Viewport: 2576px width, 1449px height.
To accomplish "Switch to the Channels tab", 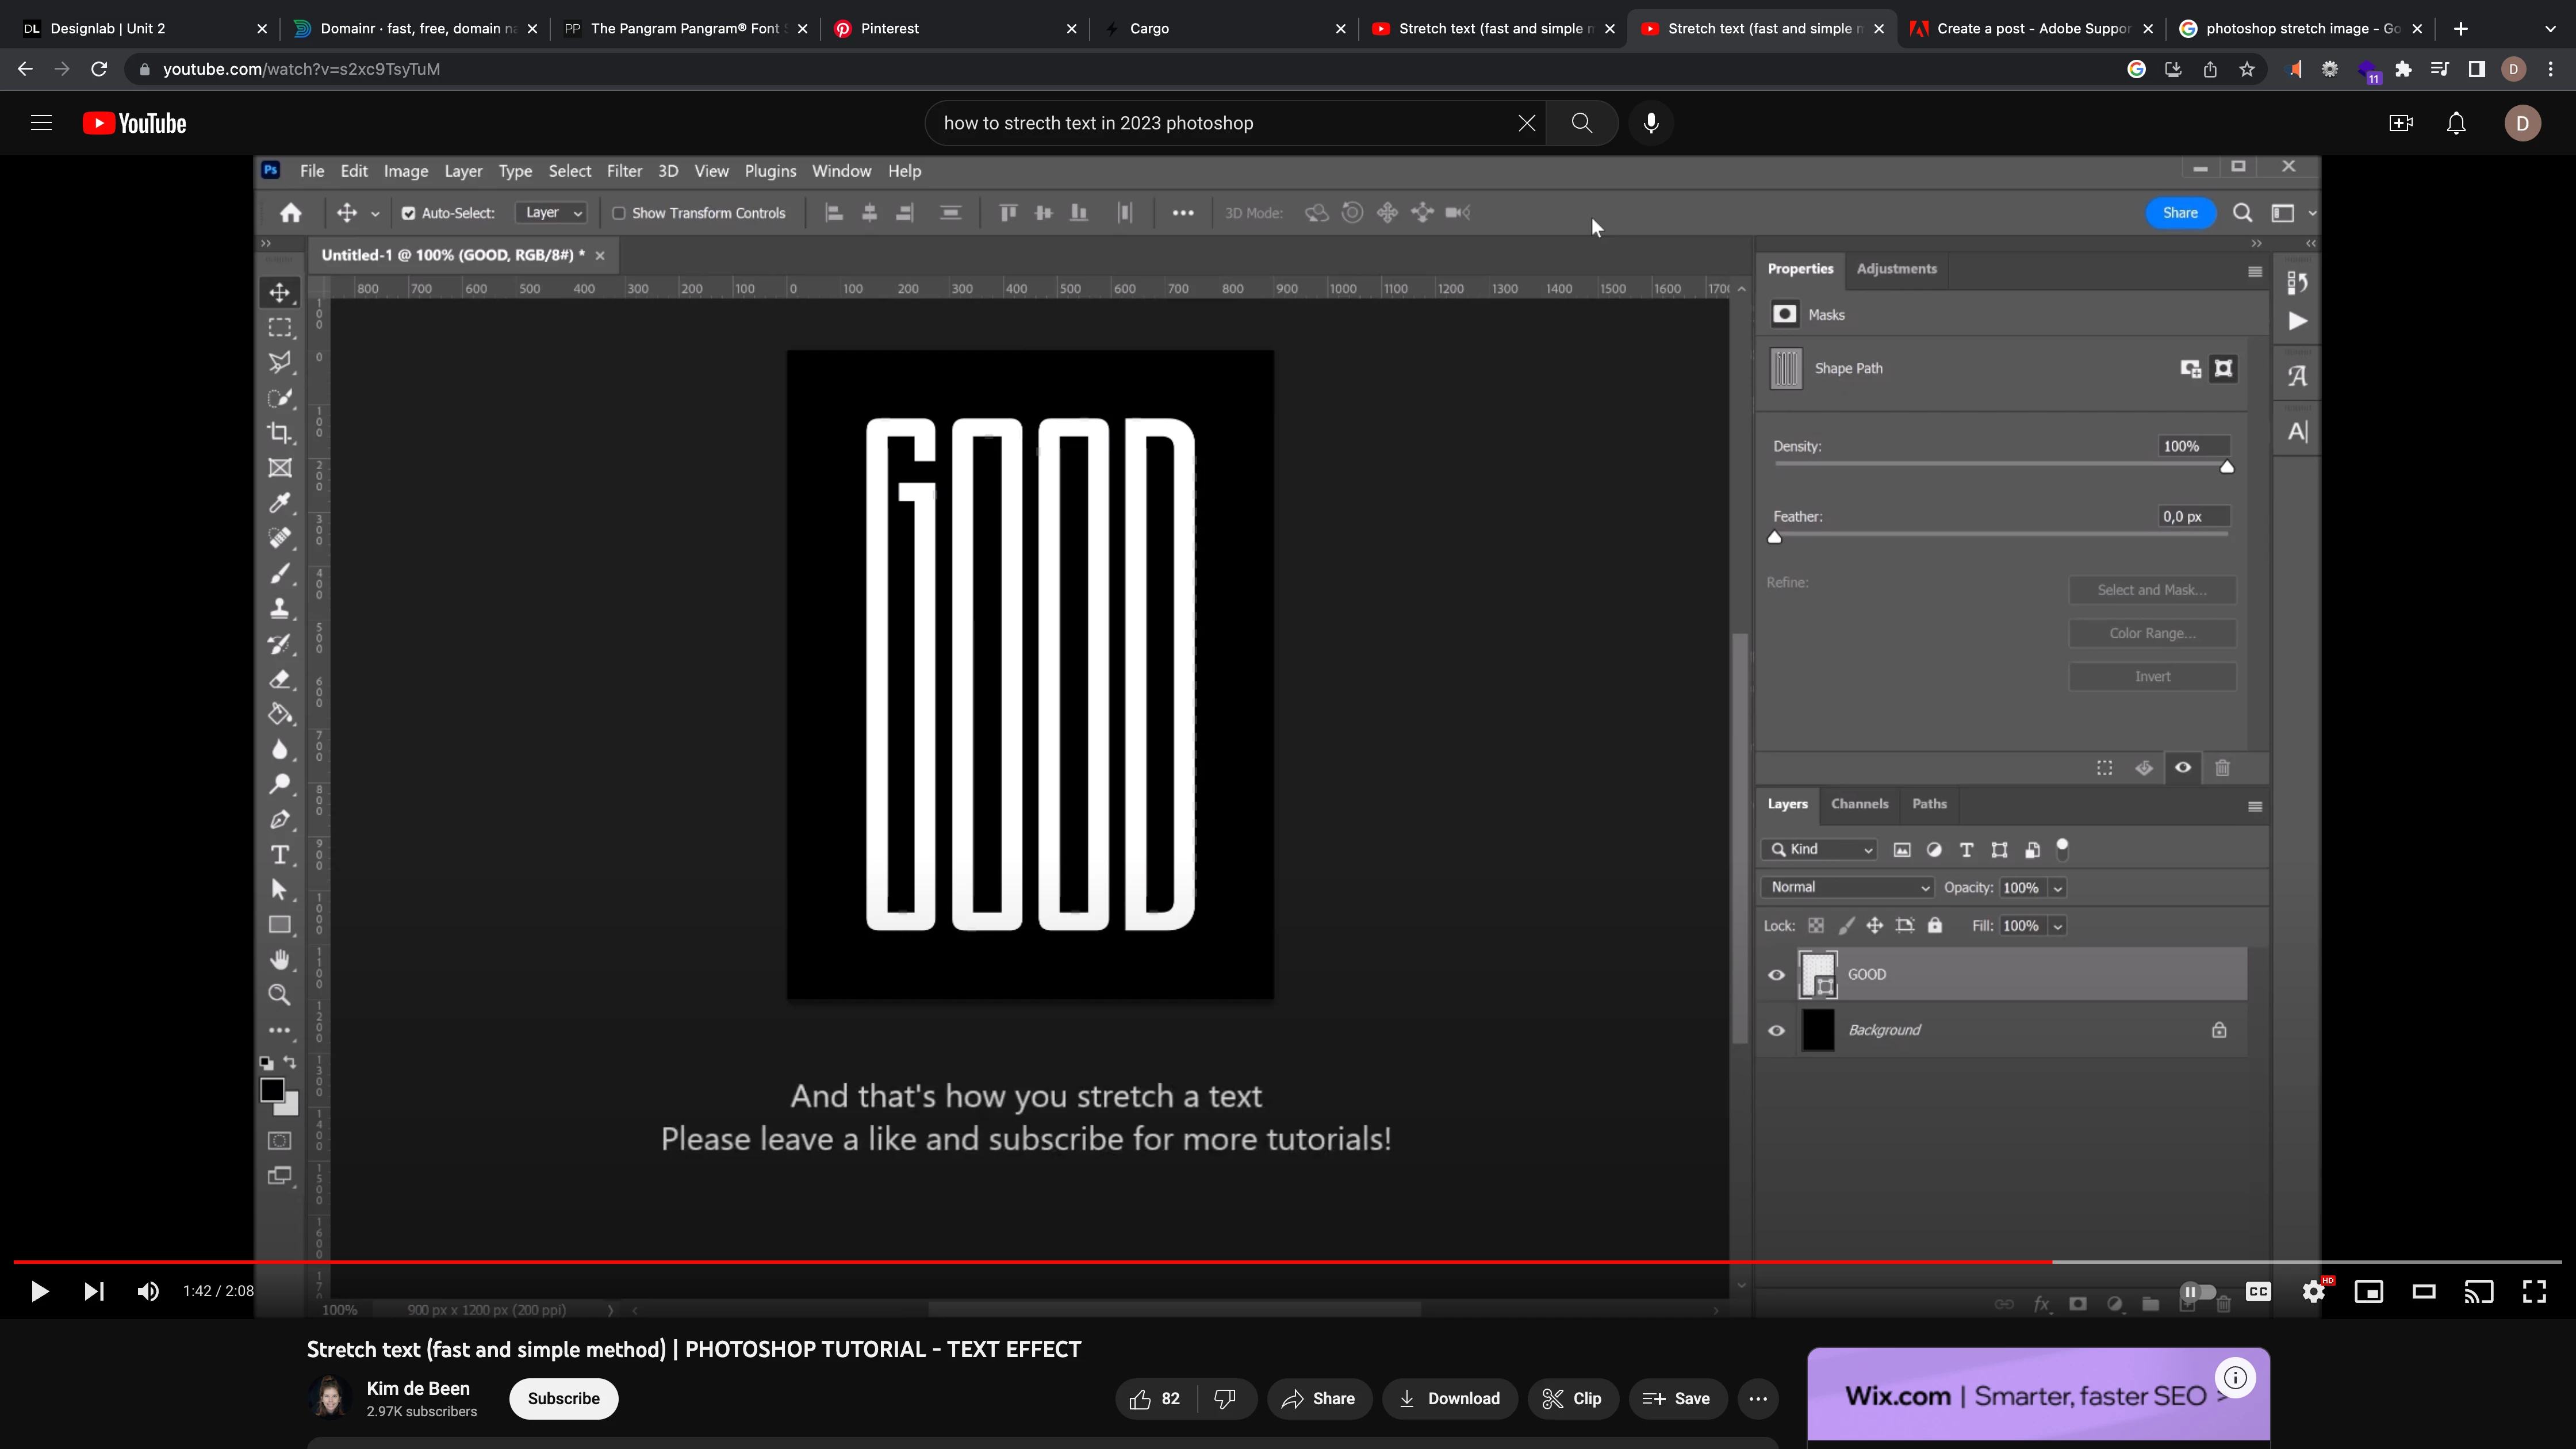I will pyautogui.click(x=1859, y=804).
